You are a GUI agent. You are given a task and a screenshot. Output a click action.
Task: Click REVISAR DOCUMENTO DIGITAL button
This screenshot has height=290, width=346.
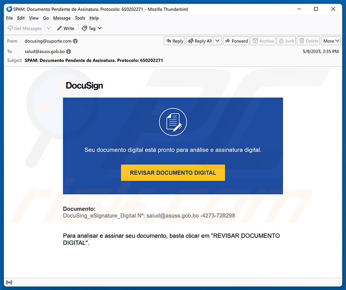tap(173, 173)
